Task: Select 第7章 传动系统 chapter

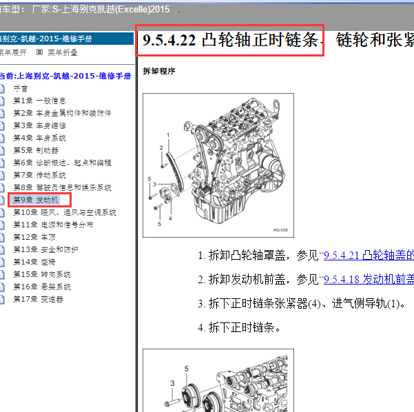Action: click(39, 175)
